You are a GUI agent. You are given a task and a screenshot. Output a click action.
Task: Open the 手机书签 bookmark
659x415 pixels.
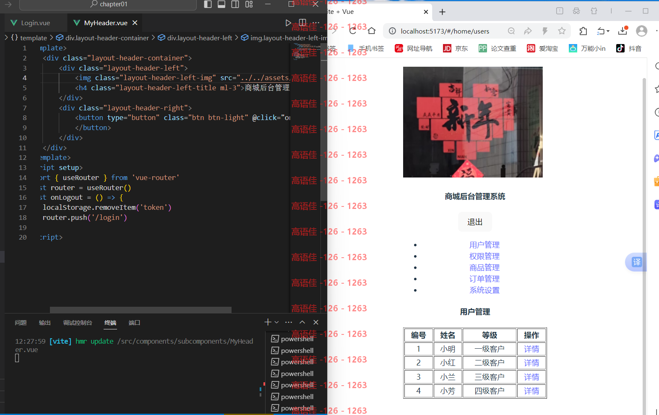tap(366, 48)
